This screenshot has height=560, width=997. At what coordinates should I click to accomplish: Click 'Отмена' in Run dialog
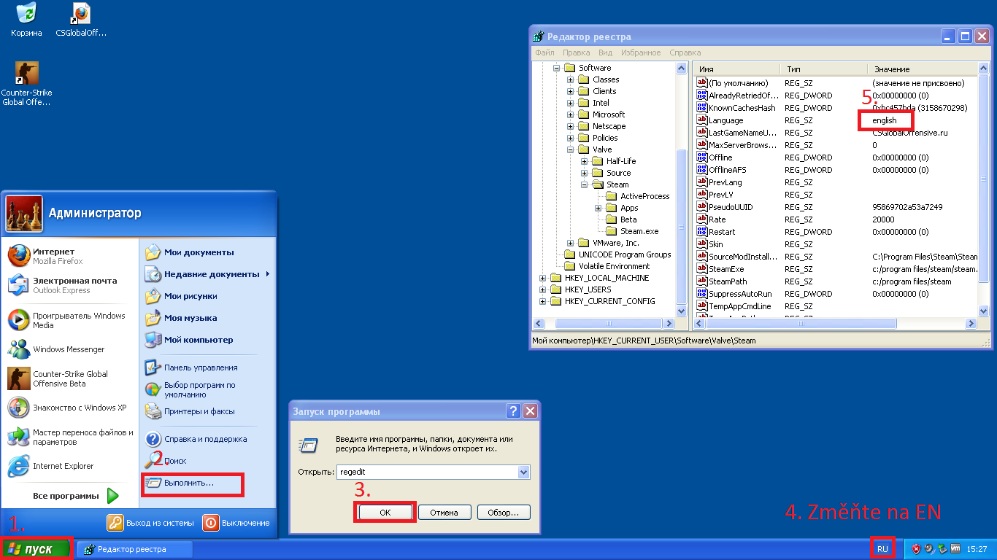[x=444, y=513]
